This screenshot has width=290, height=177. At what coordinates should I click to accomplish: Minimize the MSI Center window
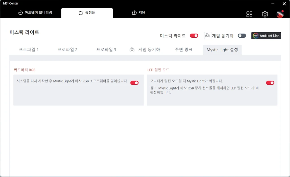(x=273, y=4)
